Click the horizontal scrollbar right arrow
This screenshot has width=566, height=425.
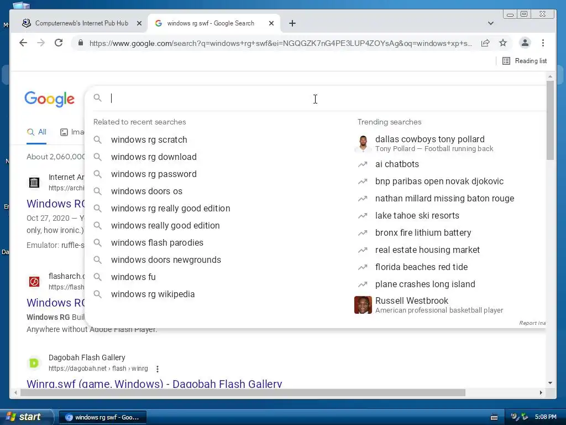[x=541, y=392]
